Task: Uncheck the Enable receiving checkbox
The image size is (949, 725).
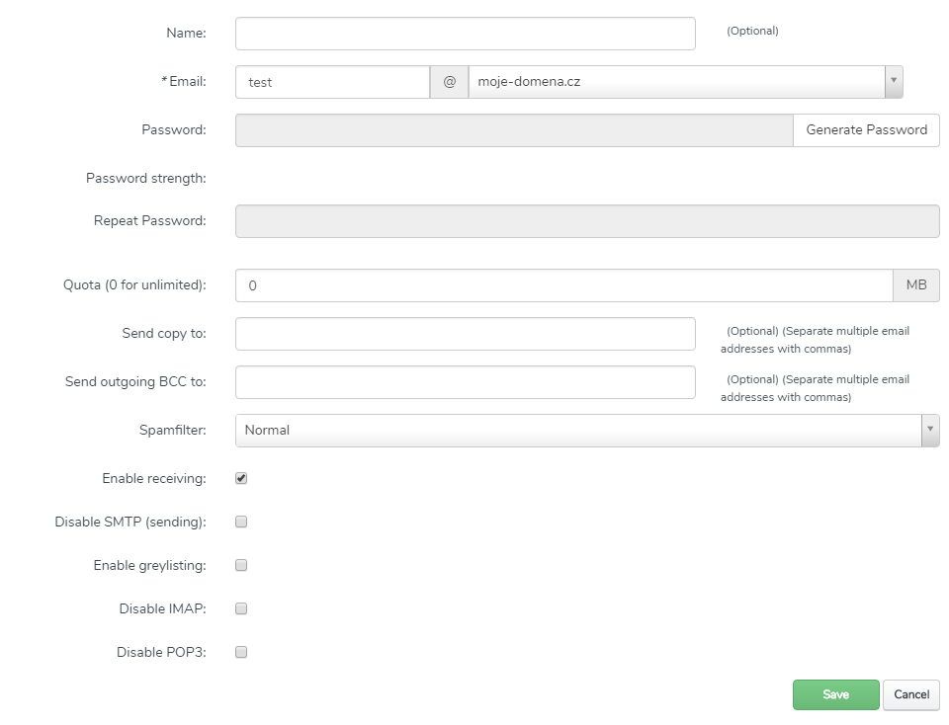Action: click(241, 478)
